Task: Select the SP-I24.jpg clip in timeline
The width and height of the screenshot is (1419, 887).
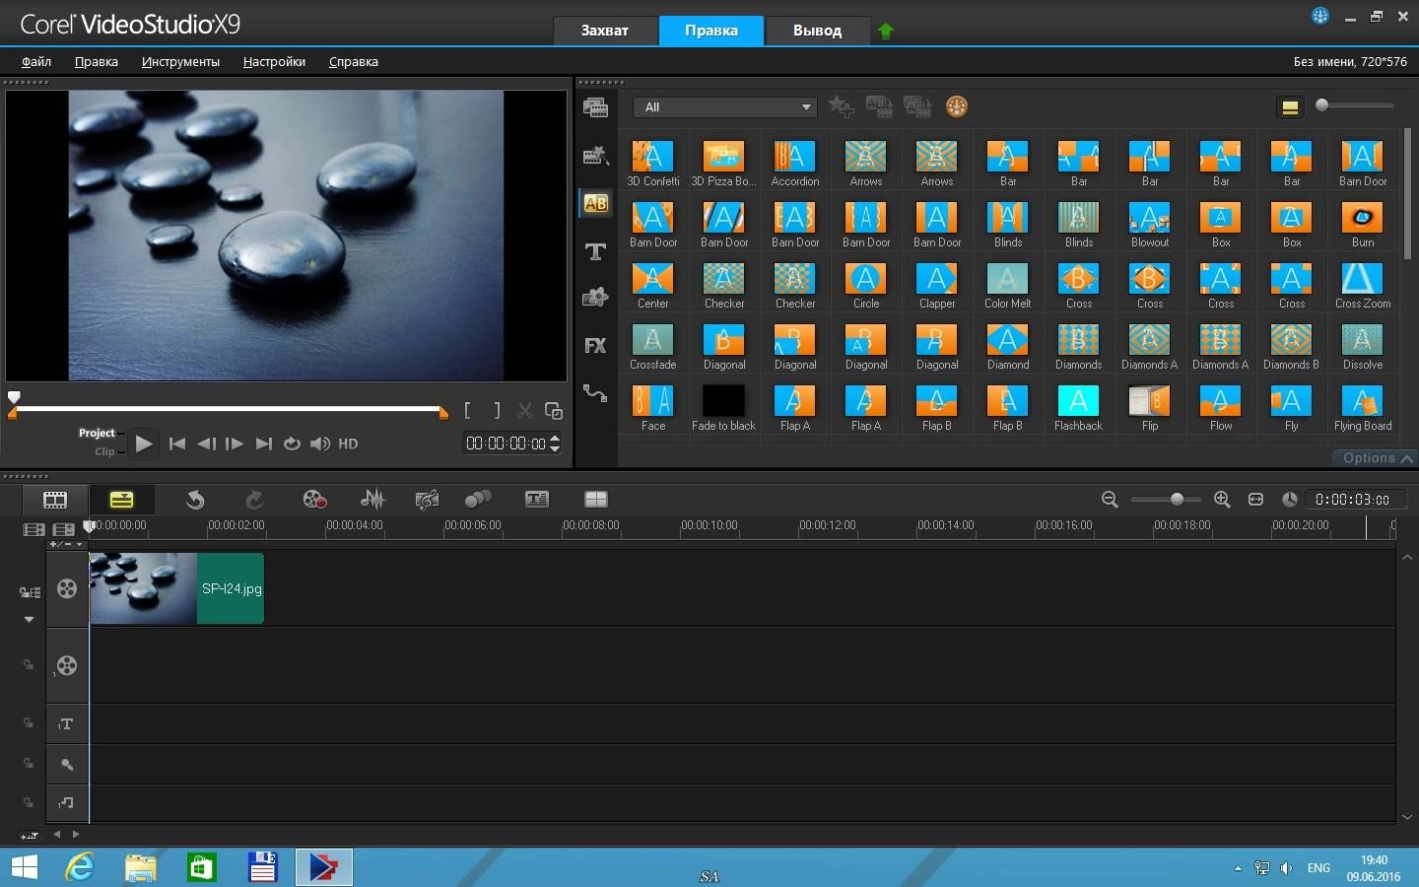Action: pos(176,588)
